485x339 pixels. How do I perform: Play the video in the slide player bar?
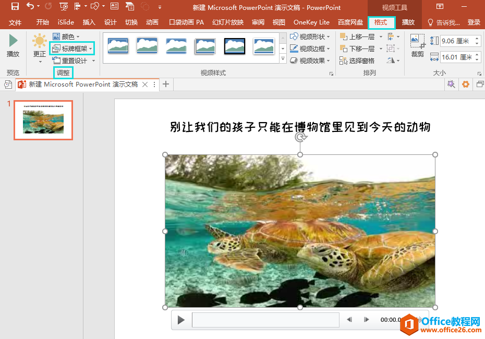click(x=181, y=320)
